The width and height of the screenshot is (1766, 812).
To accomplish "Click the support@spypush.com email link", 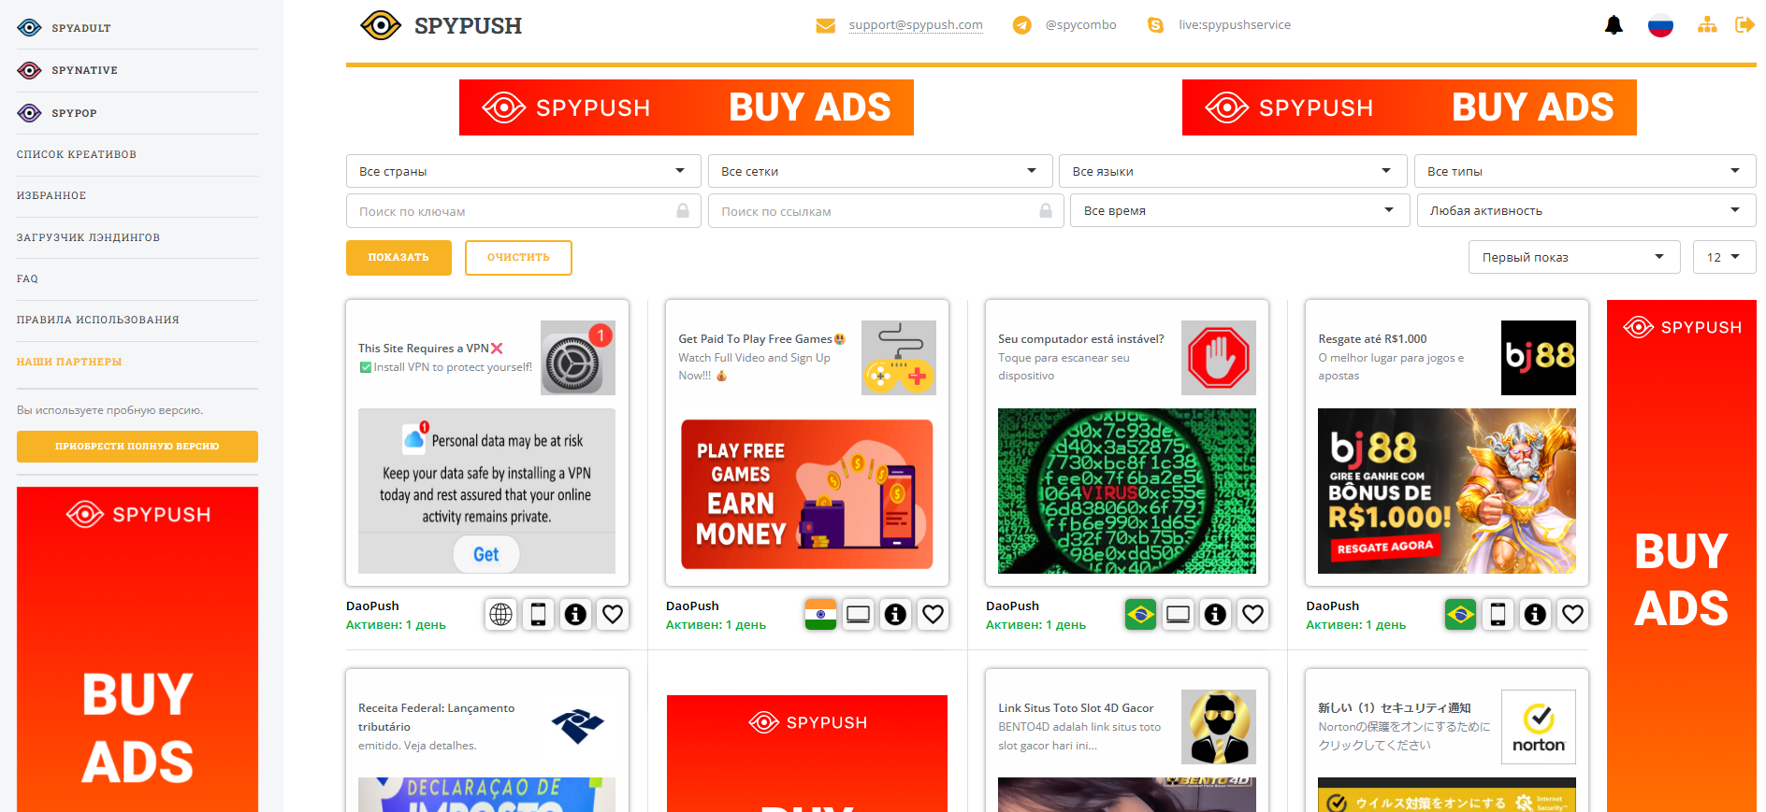I will pos(916,25).
